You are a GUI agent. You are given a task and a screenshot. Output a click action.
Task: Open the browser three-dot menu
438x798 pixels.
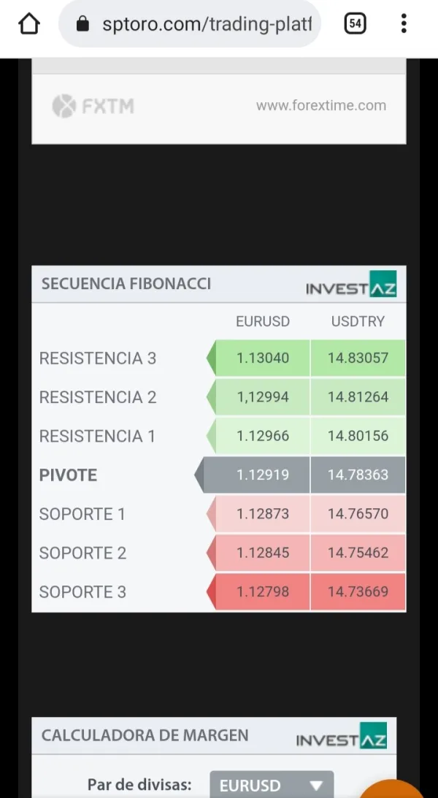click(x=404, y=24)
